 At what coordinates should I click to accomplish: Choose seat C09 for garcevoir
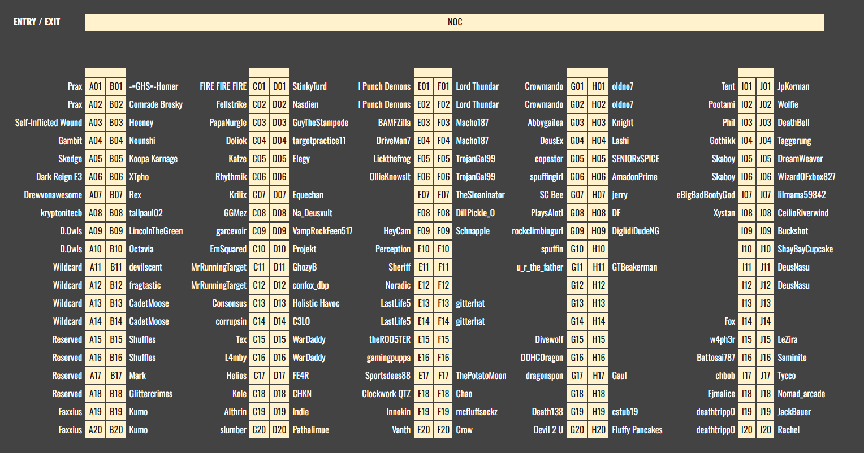[x=259, y=231]
